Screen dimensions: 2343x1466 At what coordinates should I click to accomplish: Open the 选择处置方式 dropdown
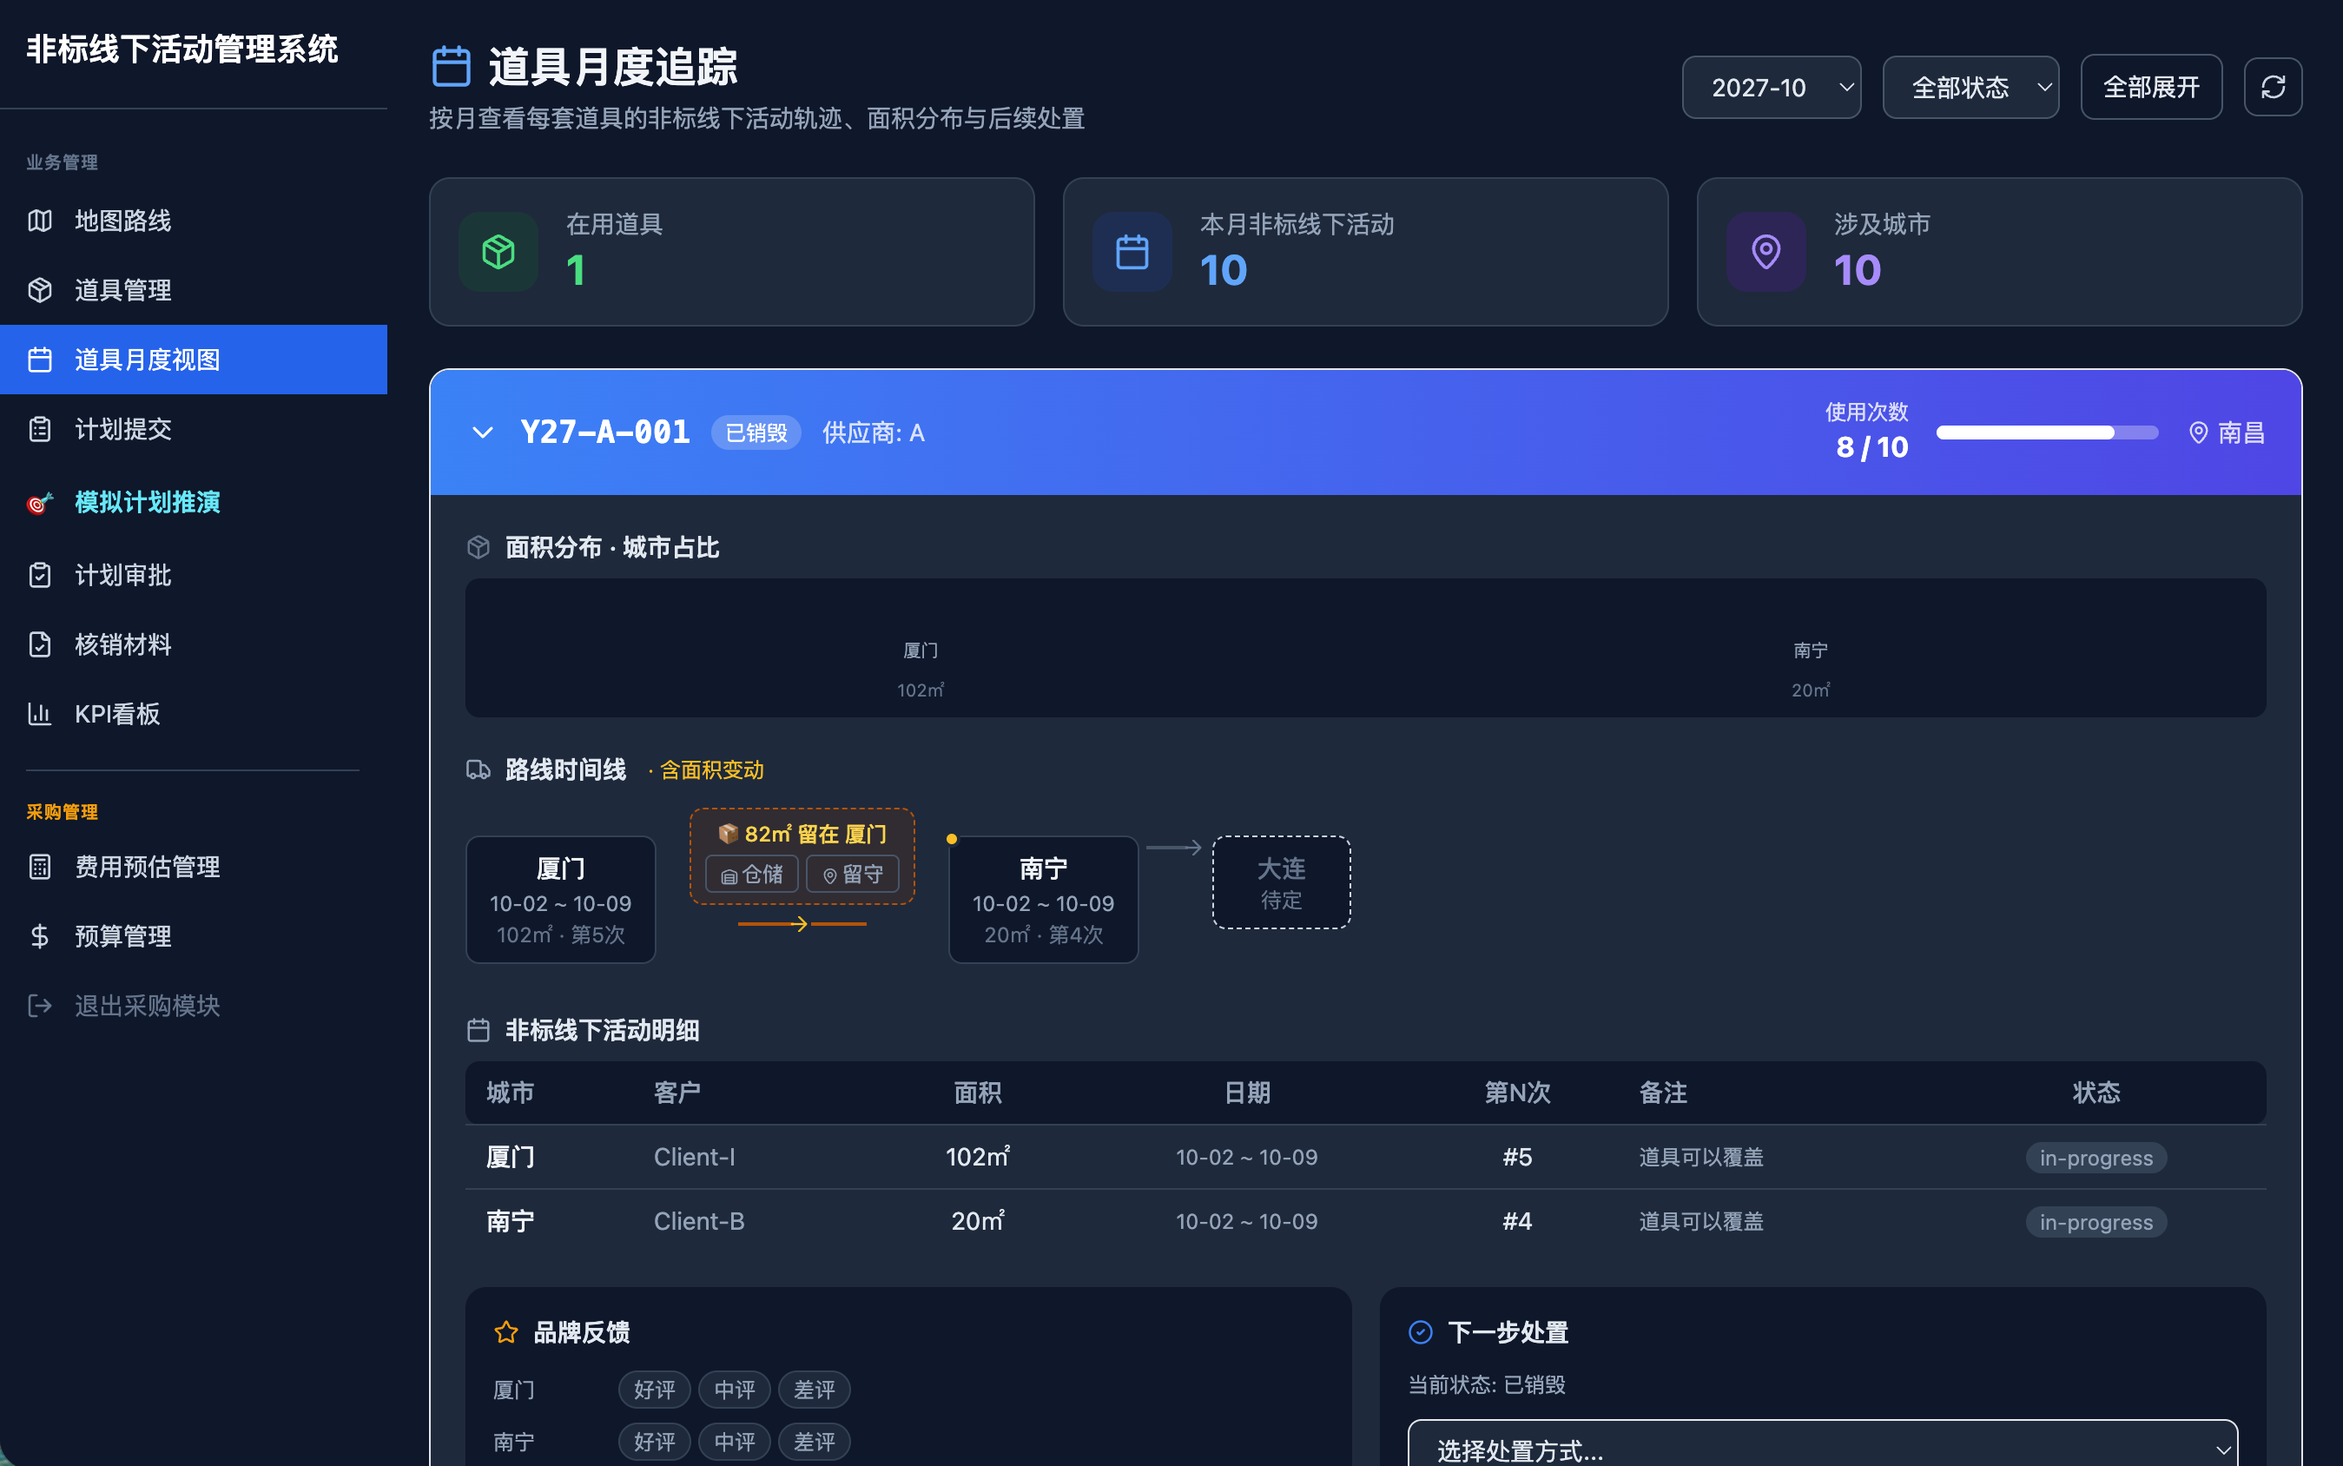pos(1823,1448)
